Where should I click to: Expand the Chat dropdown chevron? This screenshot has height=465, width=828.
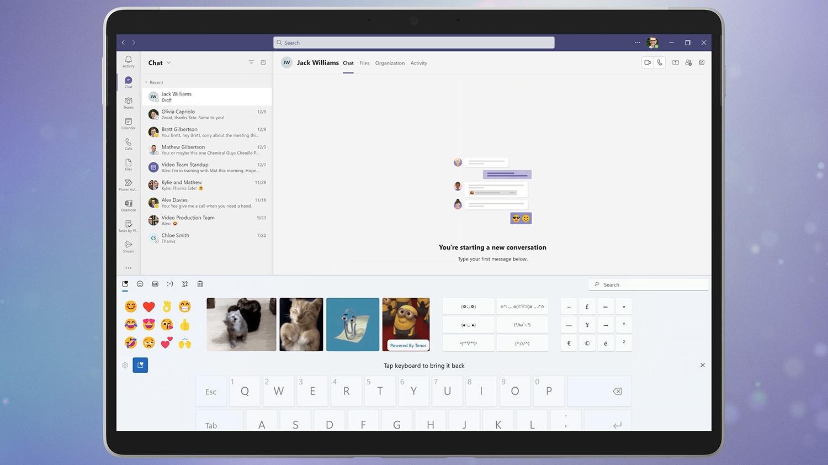coord(169,63)
